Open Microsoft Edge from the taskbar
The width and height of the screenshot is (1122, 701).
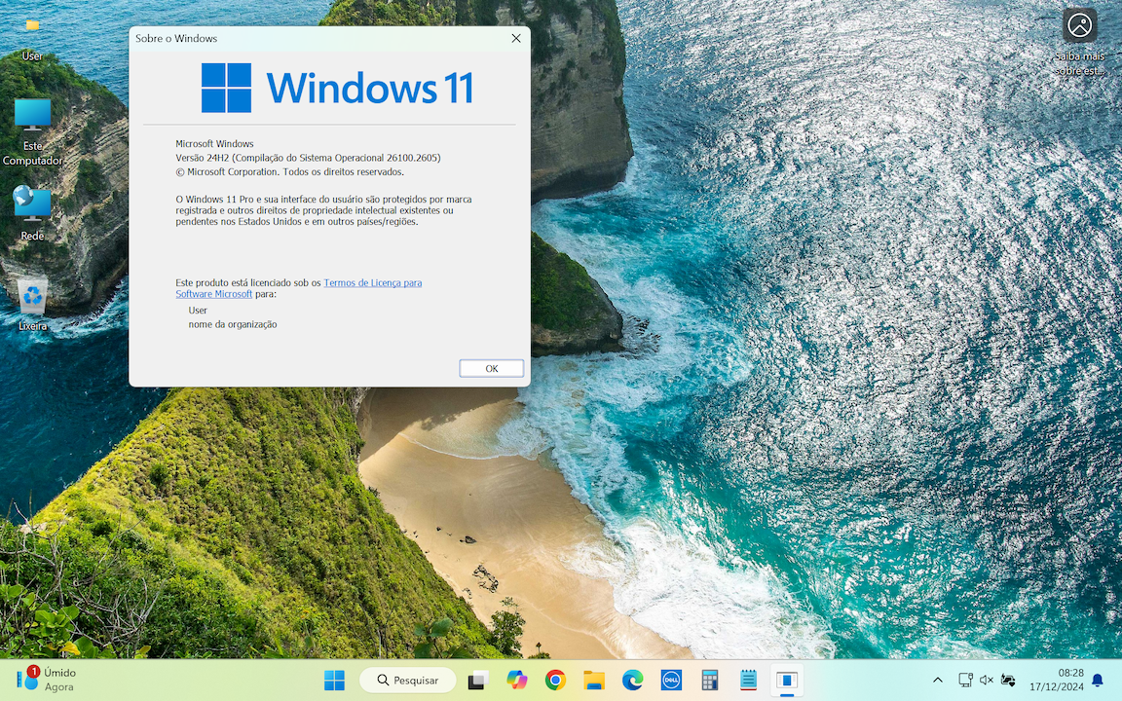click(632, 681)
